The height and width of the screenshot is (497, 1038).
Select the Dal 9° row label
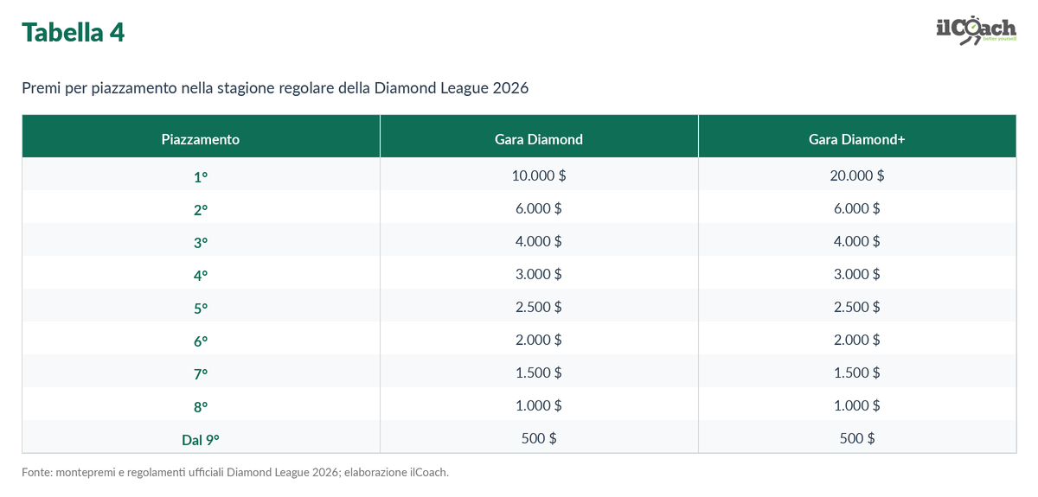[201, 439]
